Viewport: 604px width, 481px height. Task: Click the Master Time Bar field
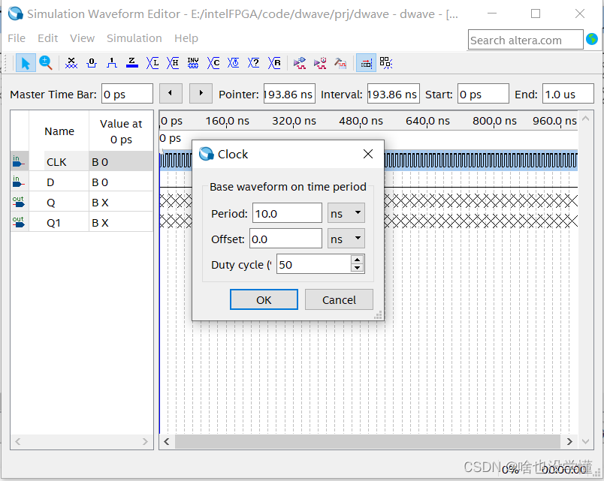point(127,94)
